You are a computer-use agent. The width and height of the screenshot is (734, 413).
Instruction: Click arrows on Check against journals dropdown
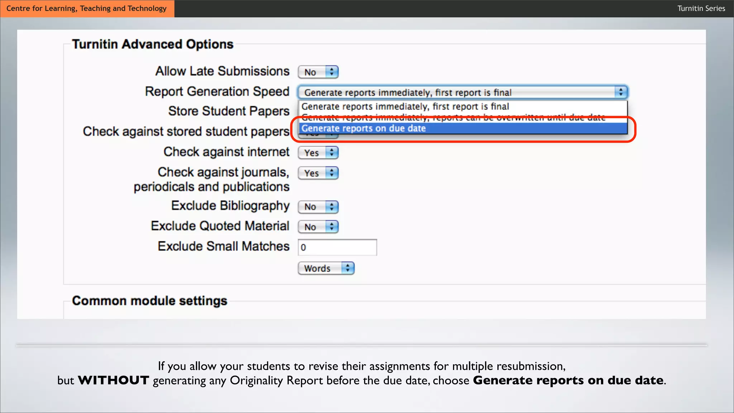[332, 173]
